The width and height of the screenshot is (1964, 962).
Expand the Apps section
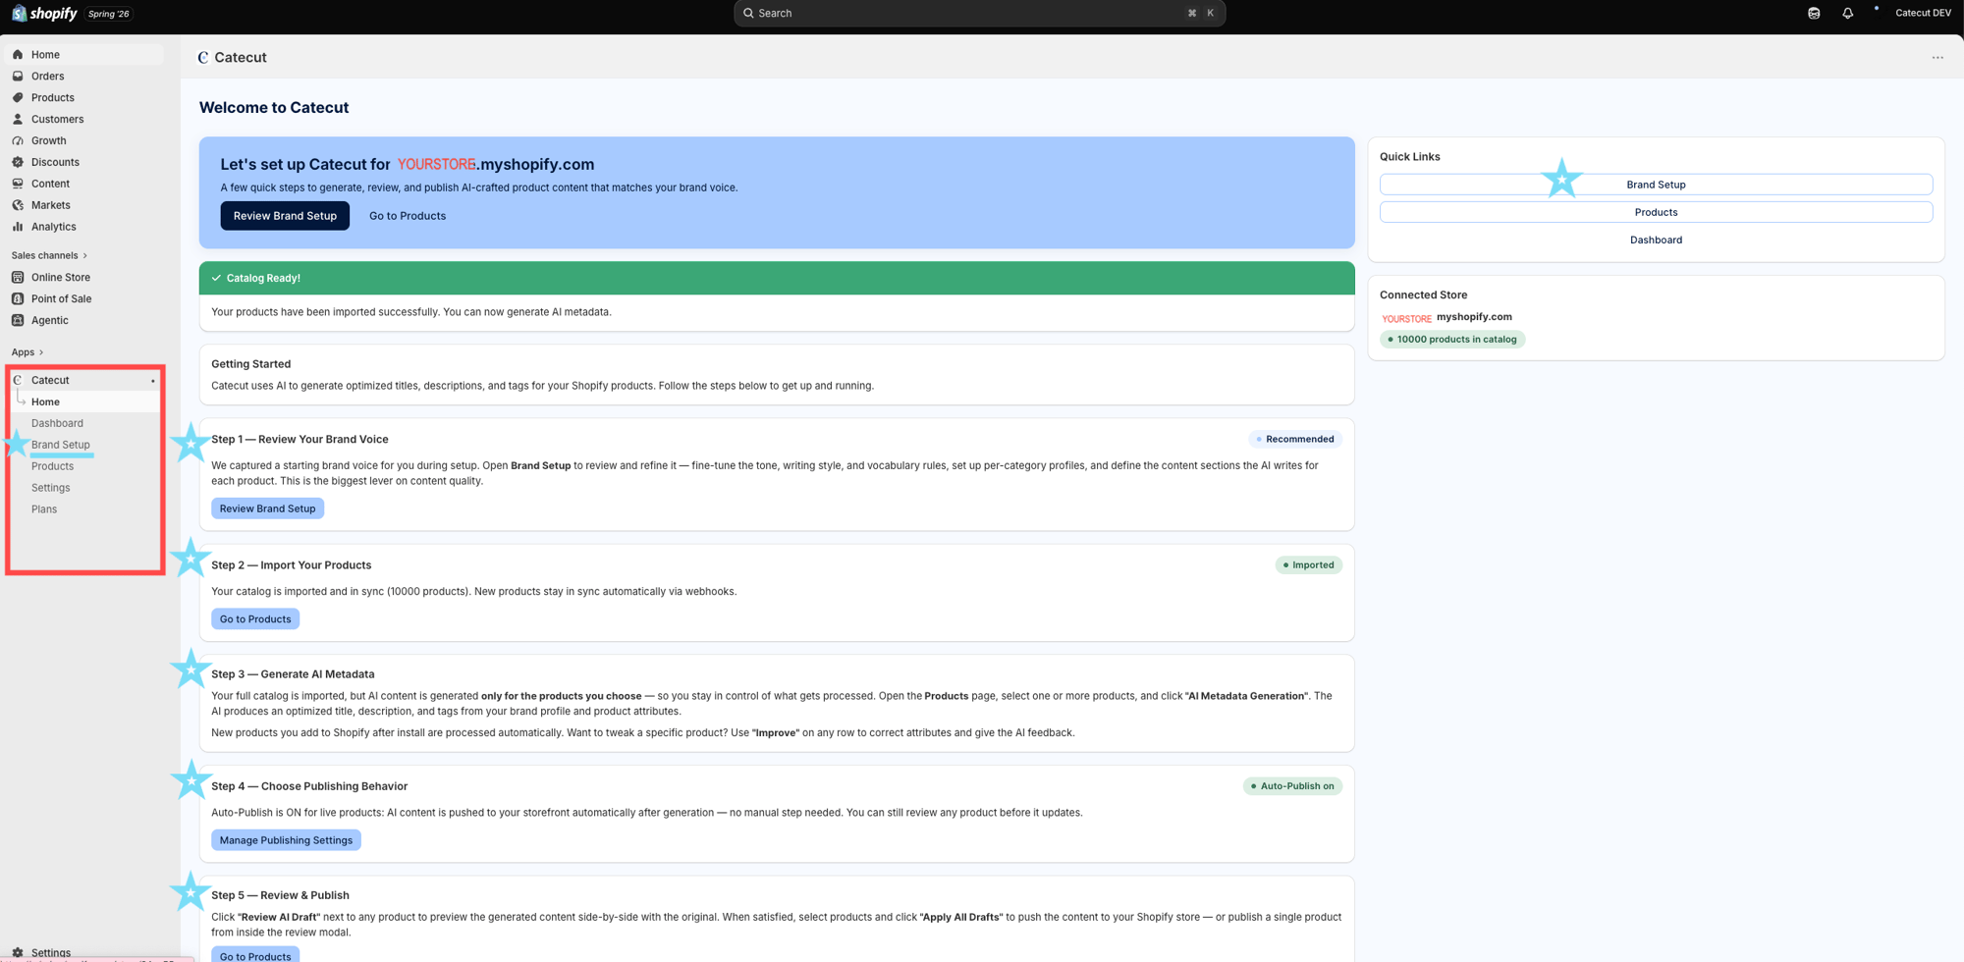coord(27,351)
